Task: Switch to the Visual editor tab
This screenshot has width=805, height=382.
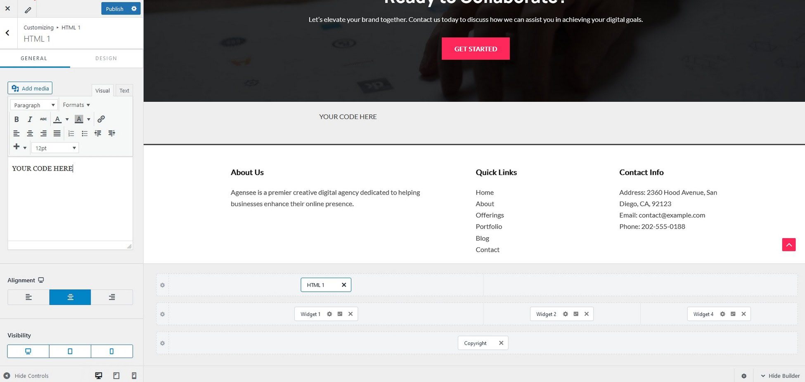Action: (x=102, y=91)
